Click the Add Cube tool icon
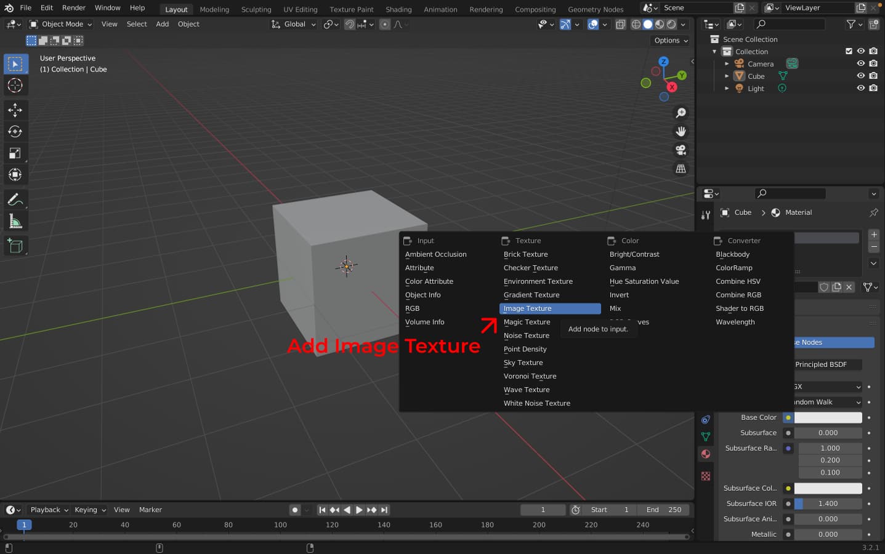 click(15, 246)
